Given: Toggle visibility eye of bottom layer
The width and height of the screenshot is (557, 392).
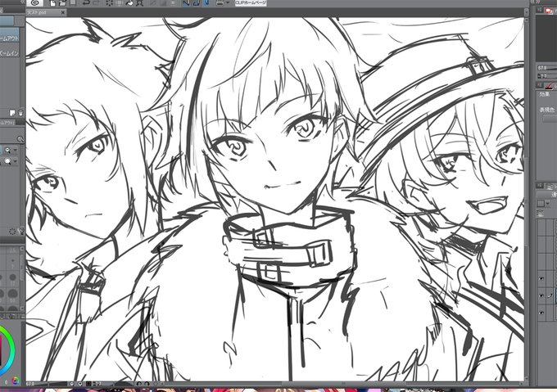Looking at the screenshot, I should pos(541,313).
